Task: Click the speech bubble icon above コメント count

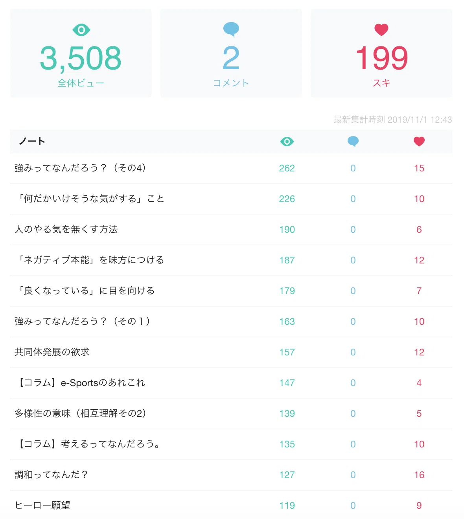Action: coord(231,29)
